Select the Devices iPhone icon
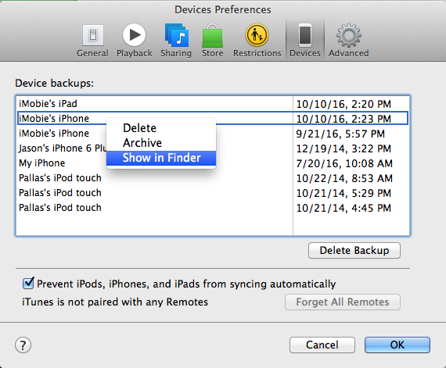446x368 pixels. point(305,41)
